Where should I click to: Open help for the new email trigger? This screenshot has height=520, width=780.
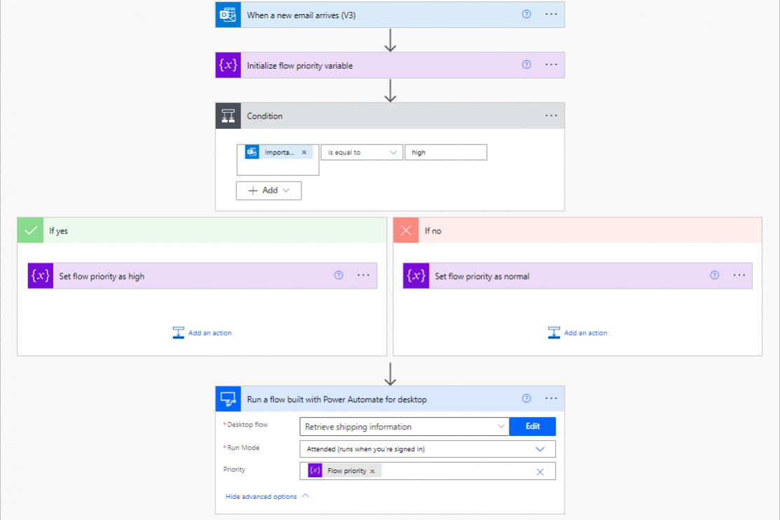point(526,15)
